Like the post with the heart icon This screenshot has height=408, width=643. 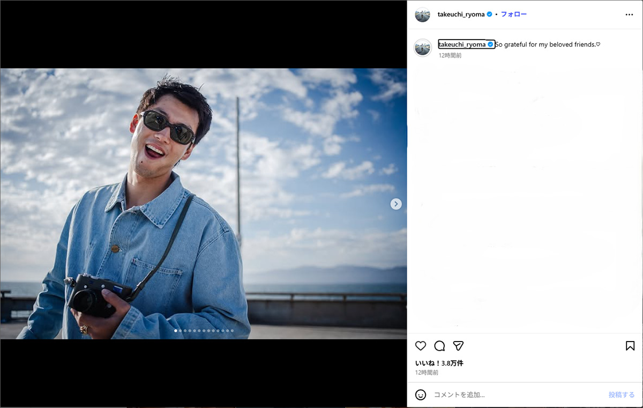pos(421,346)
